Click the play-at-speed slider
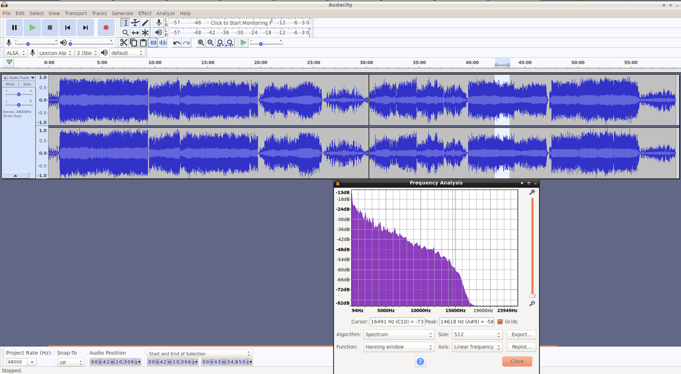 (x=266, y=43)
